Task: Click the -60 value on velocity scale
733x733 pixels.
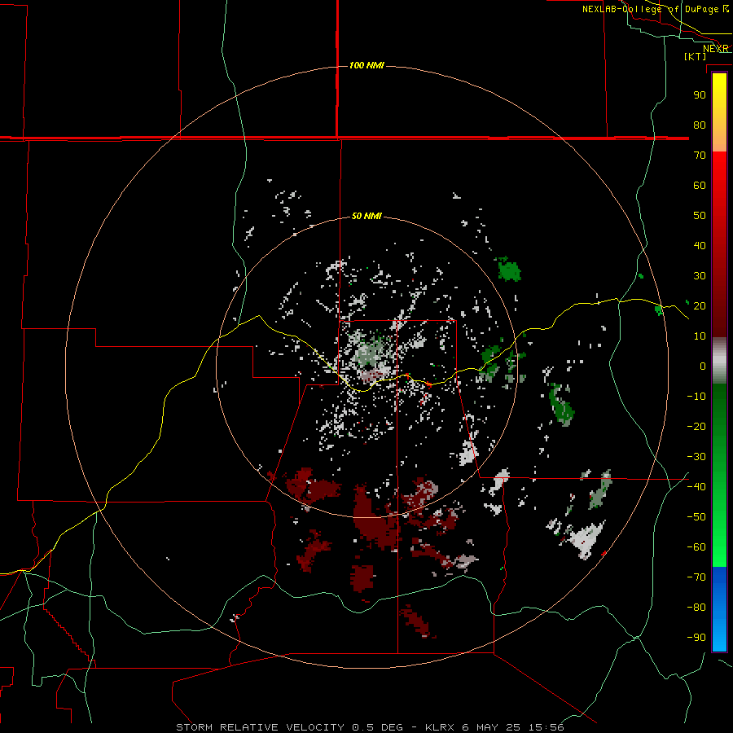Action: pos(696,547)
